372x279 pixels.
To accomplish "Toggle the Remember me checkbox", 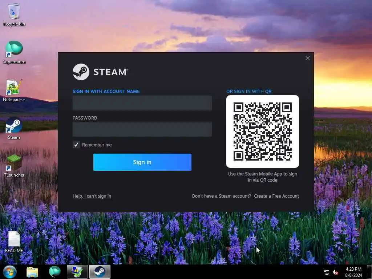I will click(x=76, y=145).
